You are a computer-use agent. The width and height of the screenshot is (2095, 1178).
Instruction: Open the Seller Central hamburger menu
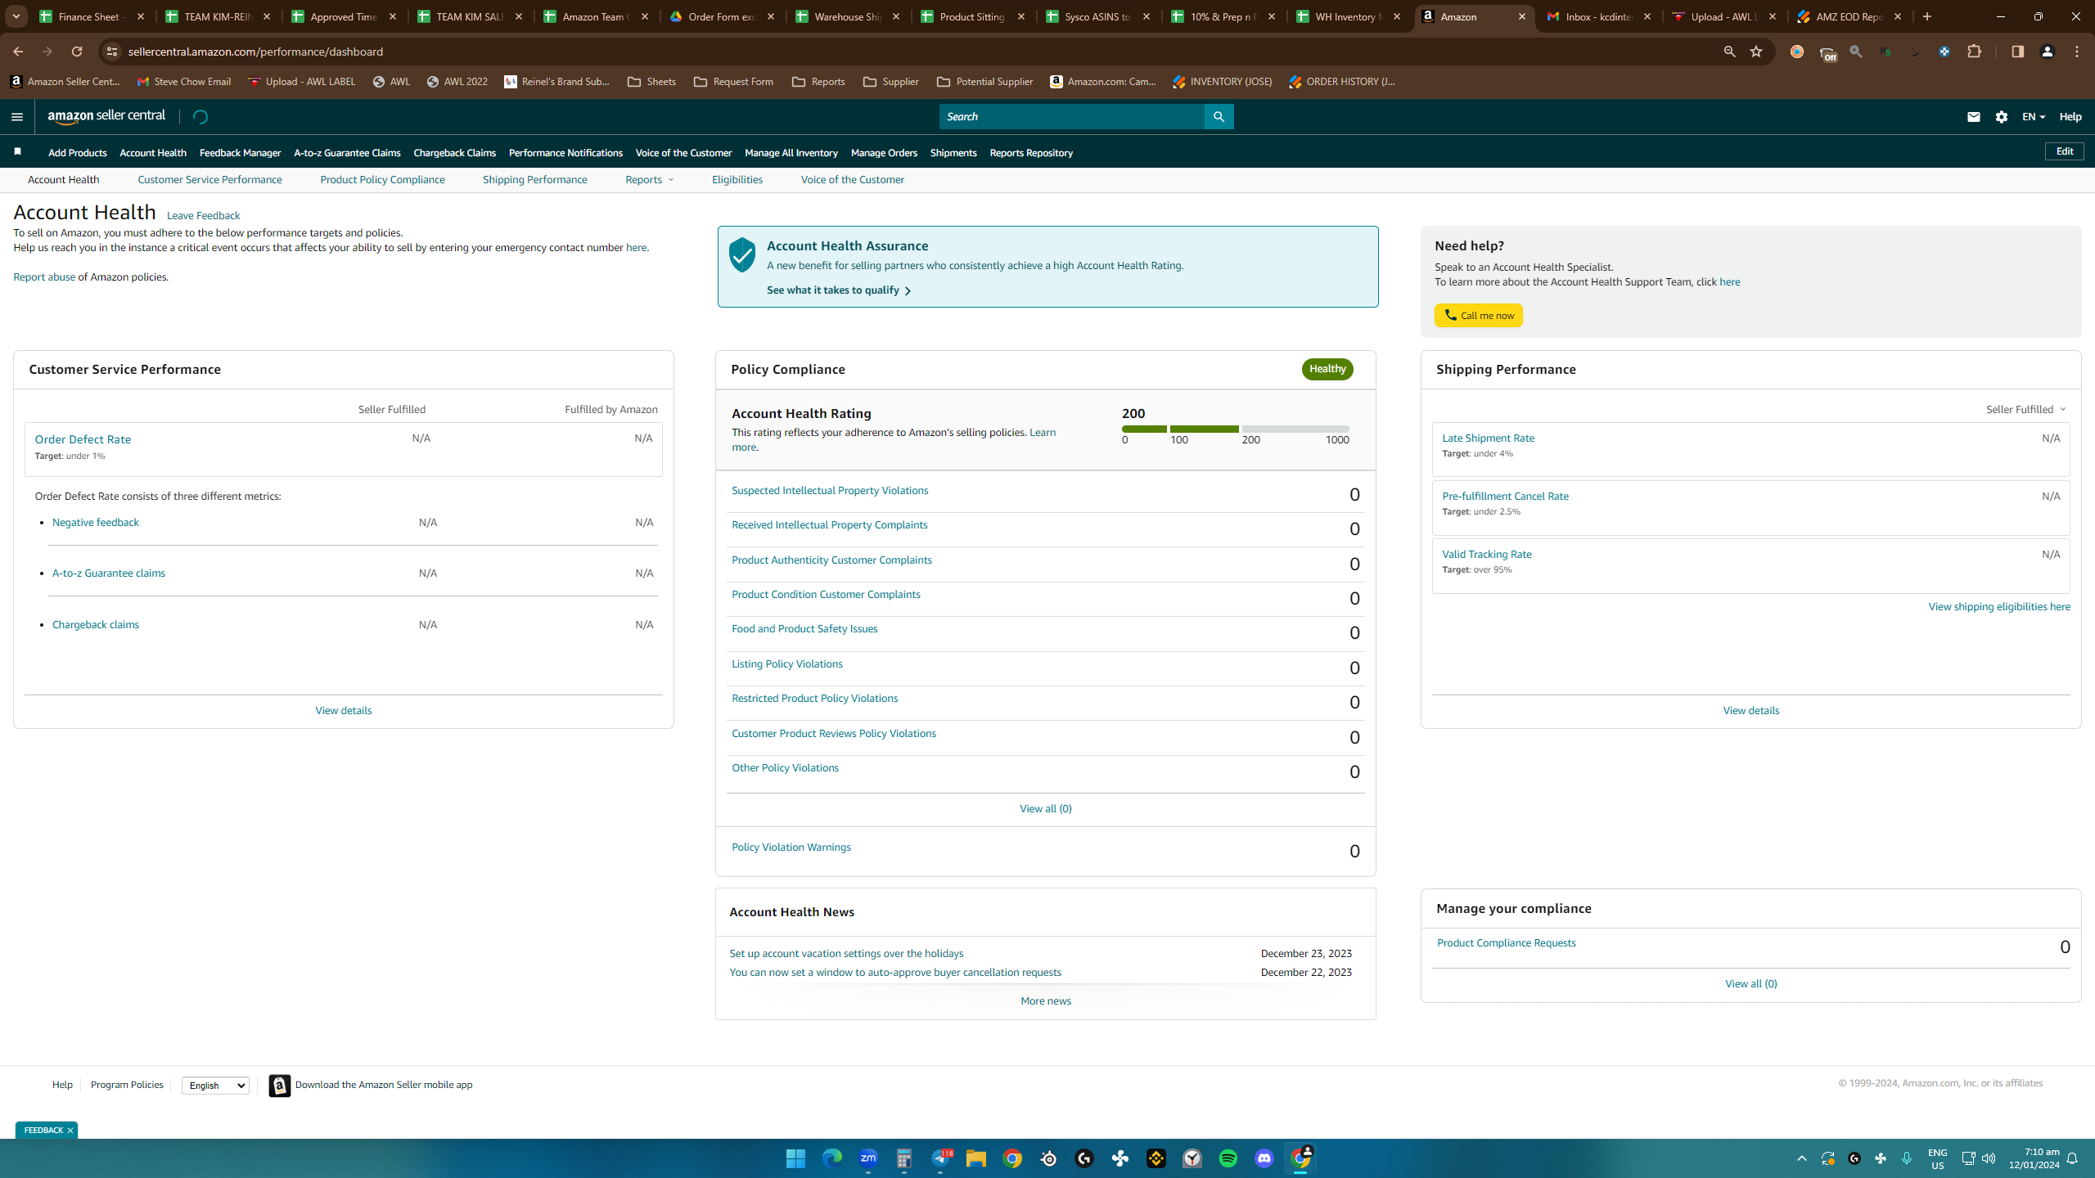coord(17,117)
